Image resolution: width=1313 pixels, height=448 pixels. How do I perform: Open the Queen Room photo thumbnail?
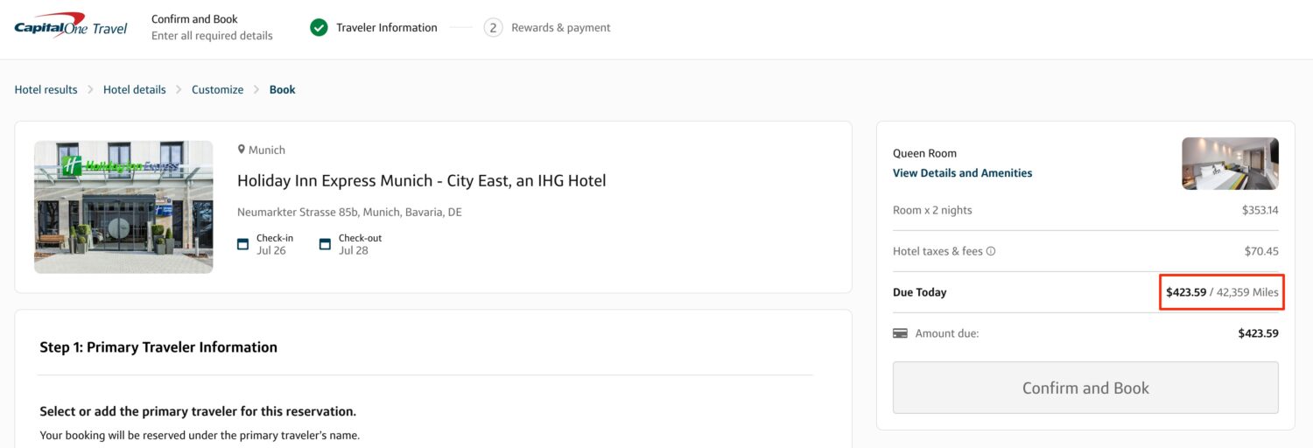[x=1230, y=164]
